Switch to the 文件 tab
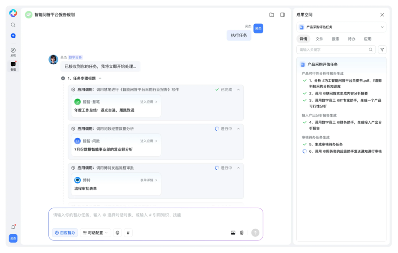Image resolution: width=398 pixels, height=253 pixels. 319,39
